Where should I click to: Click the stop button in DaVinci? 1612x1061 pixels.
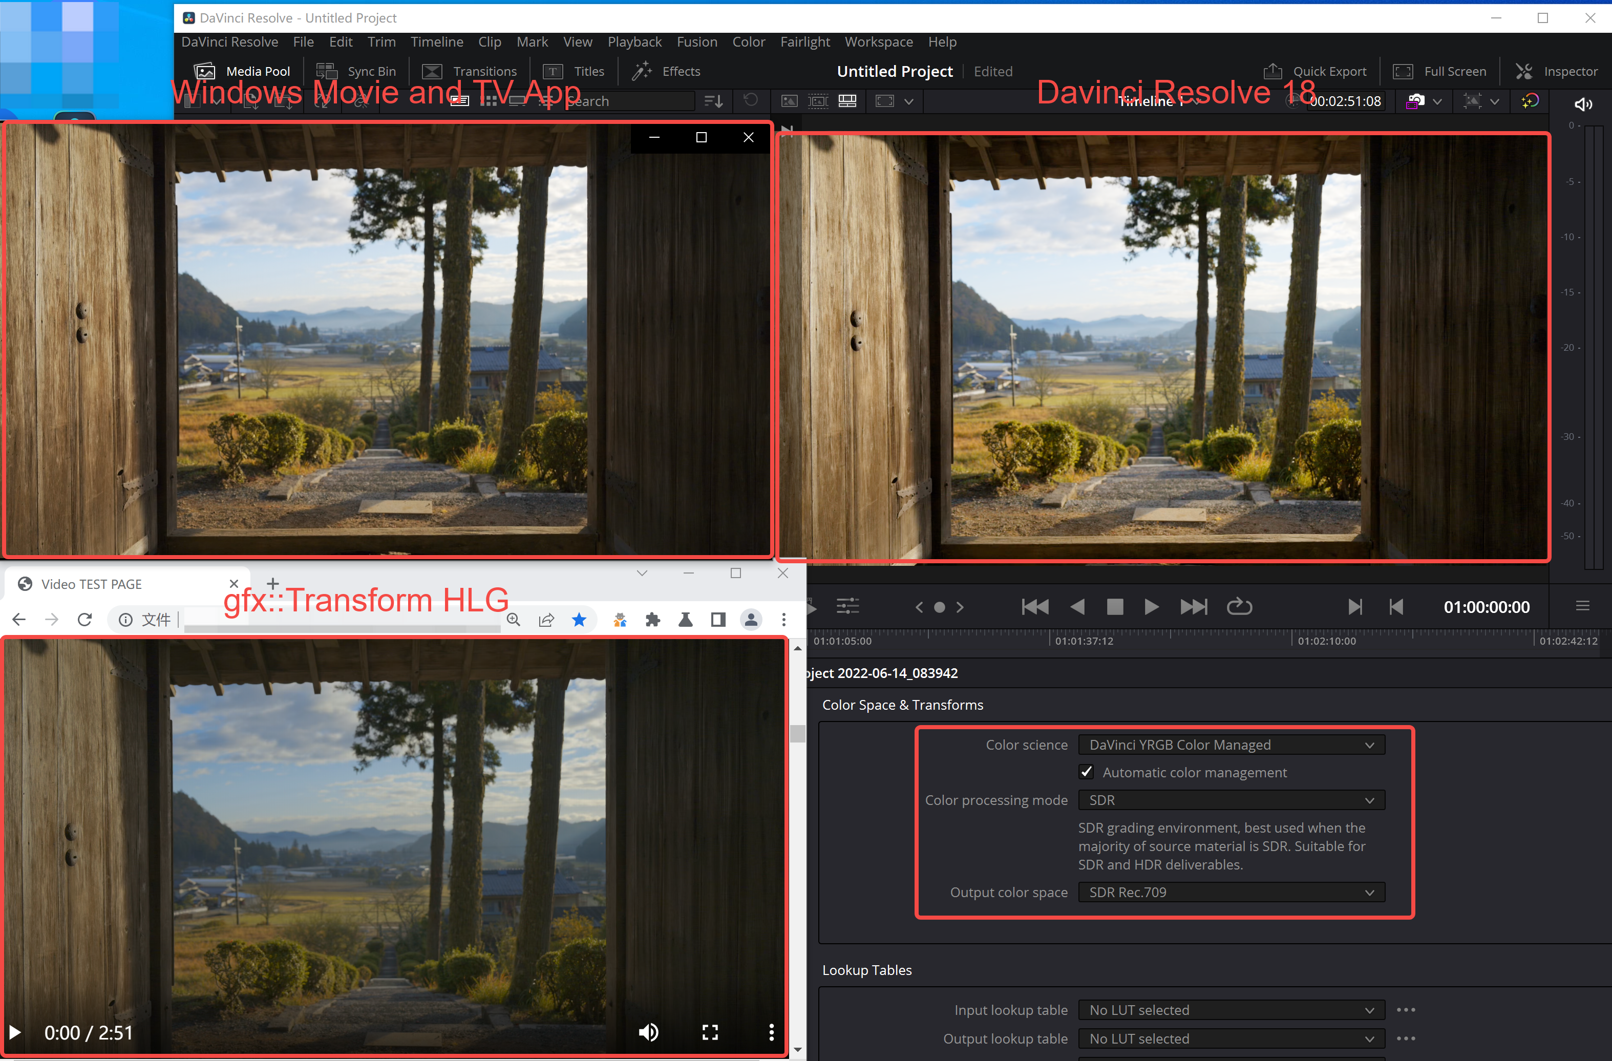[1115, 607]
